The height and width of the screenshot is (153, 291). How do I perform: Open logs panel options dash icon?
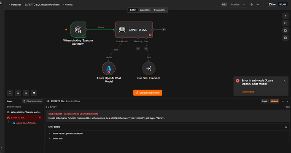point(283,101)
